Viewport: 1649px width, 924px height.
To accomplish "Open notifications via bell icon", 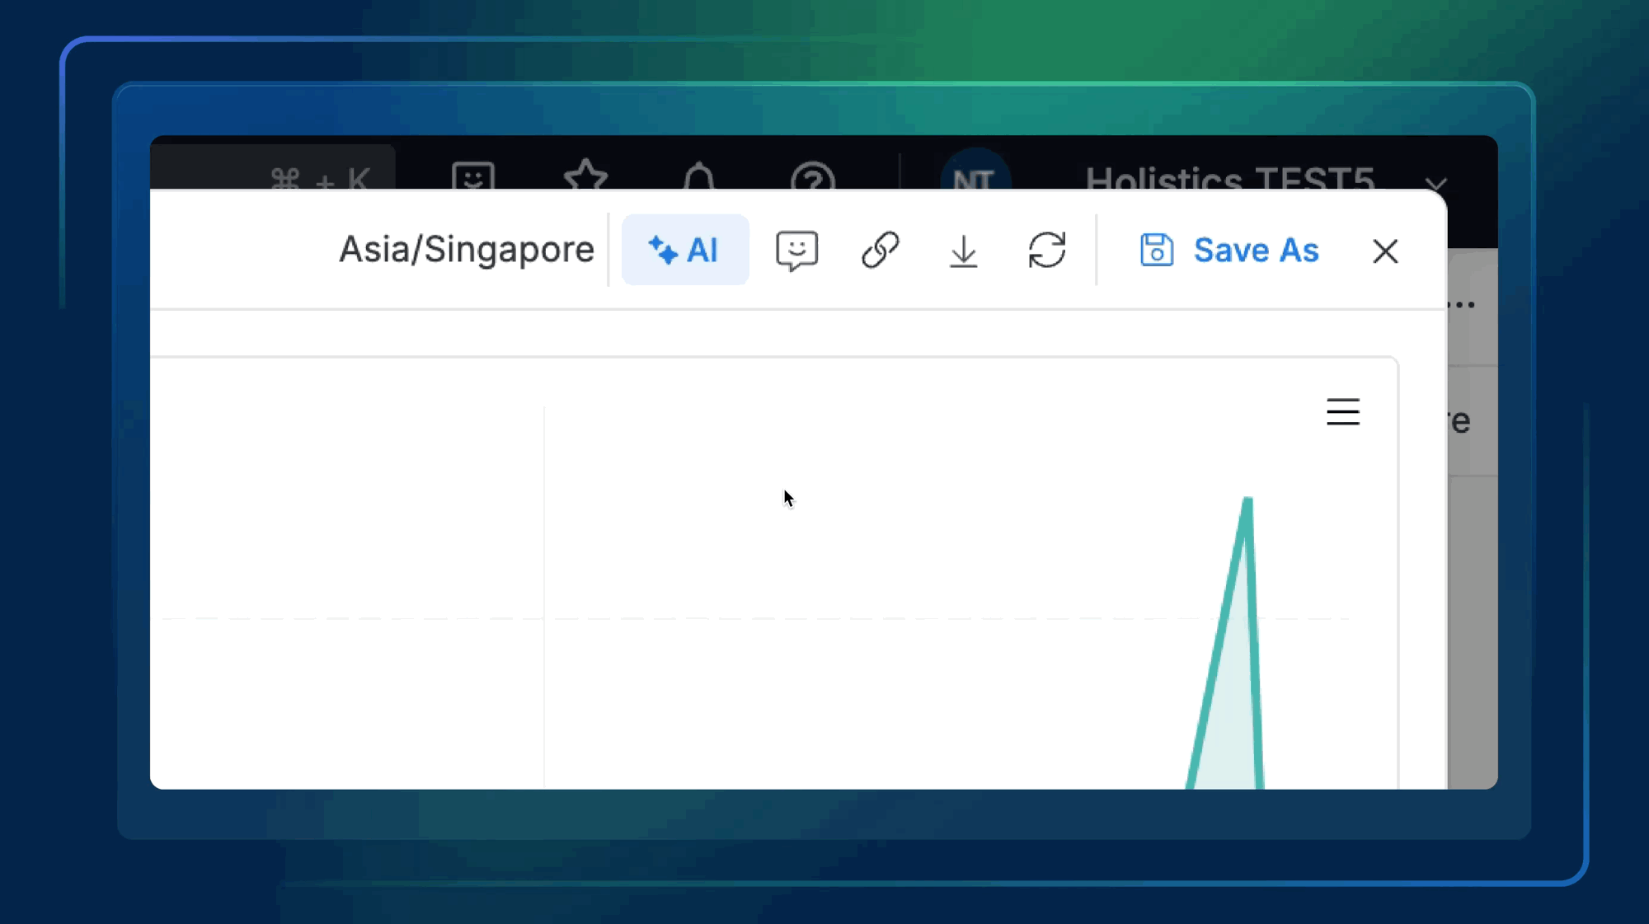I will tap(699, 176).
